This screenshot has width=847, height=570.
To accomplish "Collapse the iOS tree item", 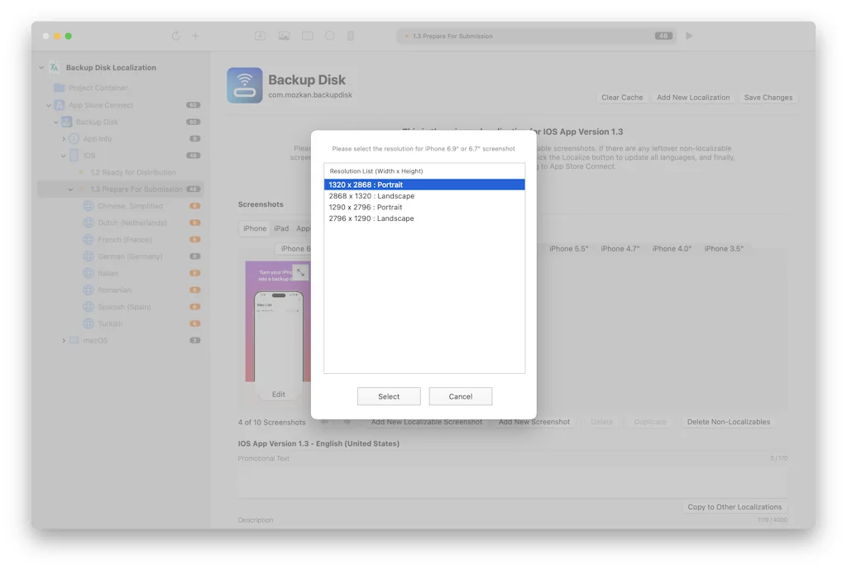I will pyautogui.click(x=65, y=155).
